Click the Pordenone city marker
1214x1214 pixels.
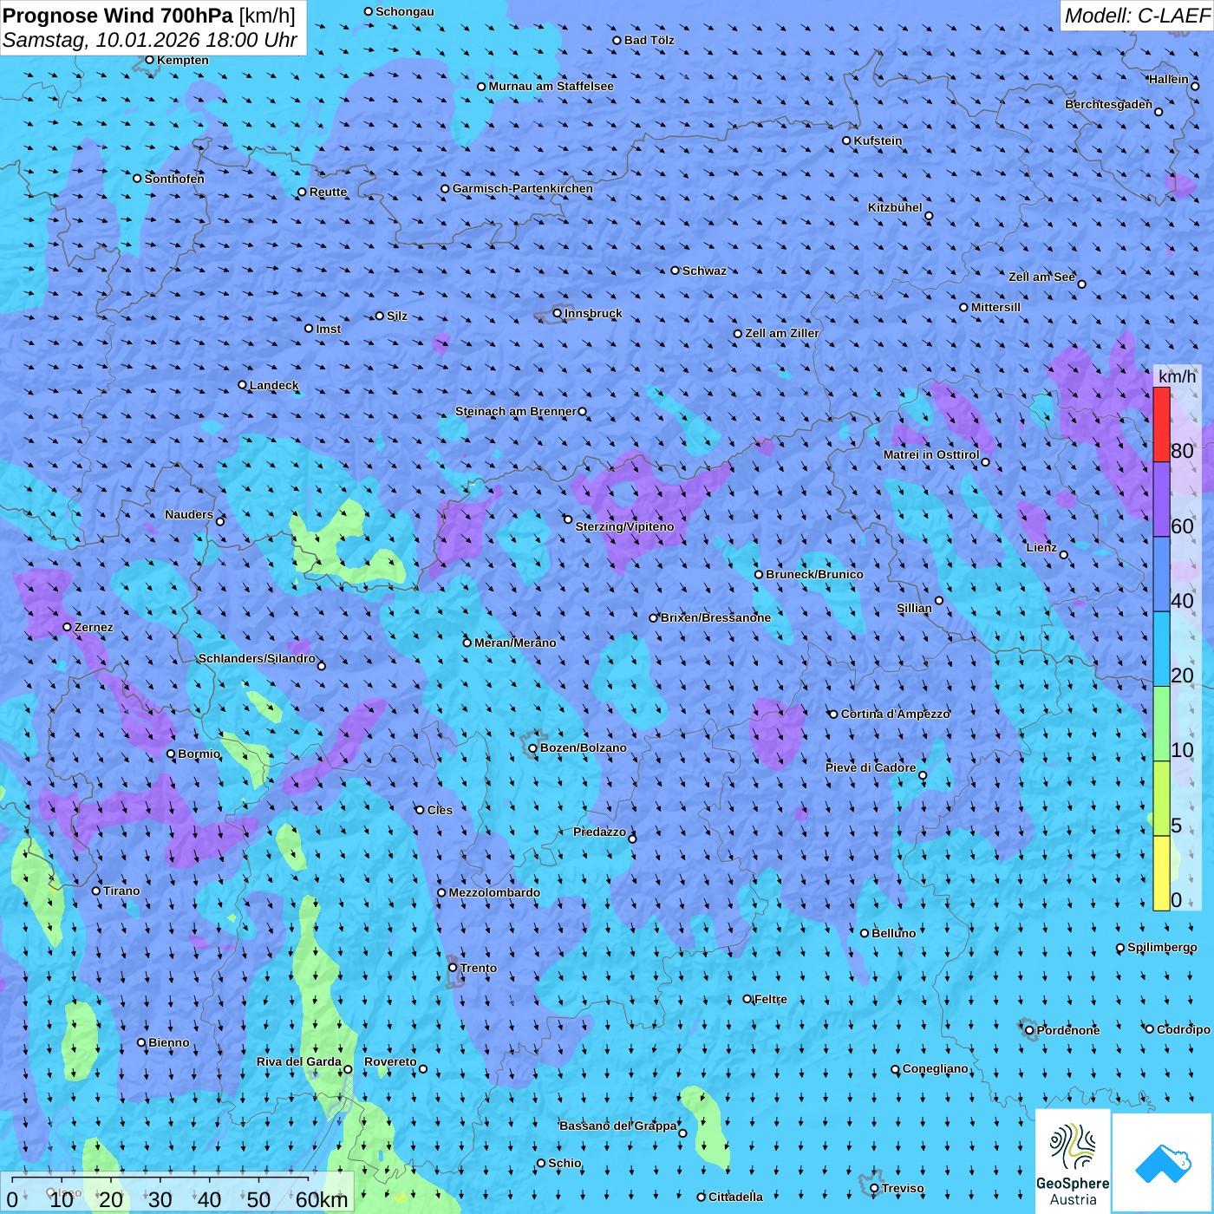[1029, 1030]
